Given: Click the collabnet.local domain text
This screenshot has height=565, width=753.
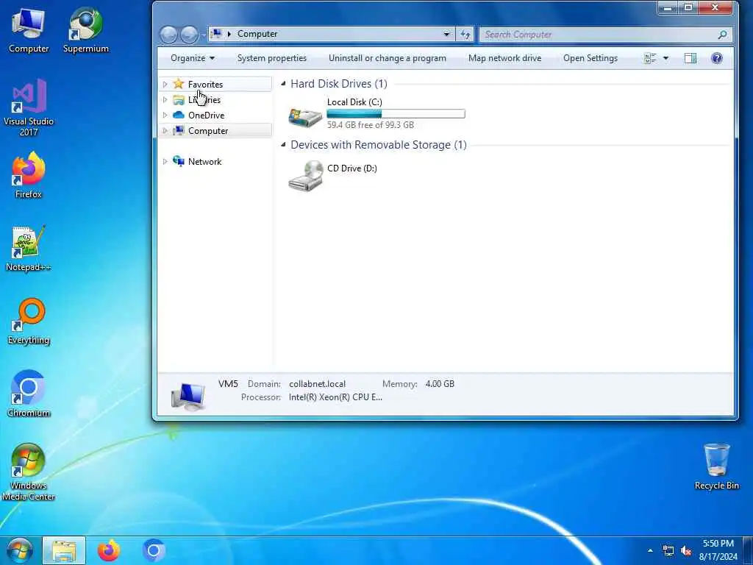Looking at the screenshot, I should (x=318, y=384).
